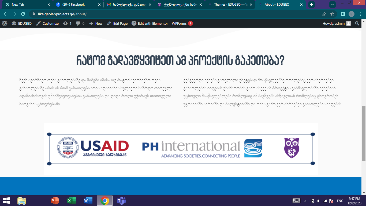Open clock and calendar 5:47 PM
This screenshot has width=366, height=206.
[x=354, y=201]
